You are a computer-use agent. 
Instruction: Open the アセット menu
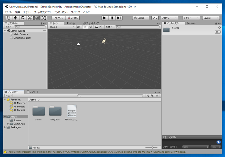[x=27, y=12]
